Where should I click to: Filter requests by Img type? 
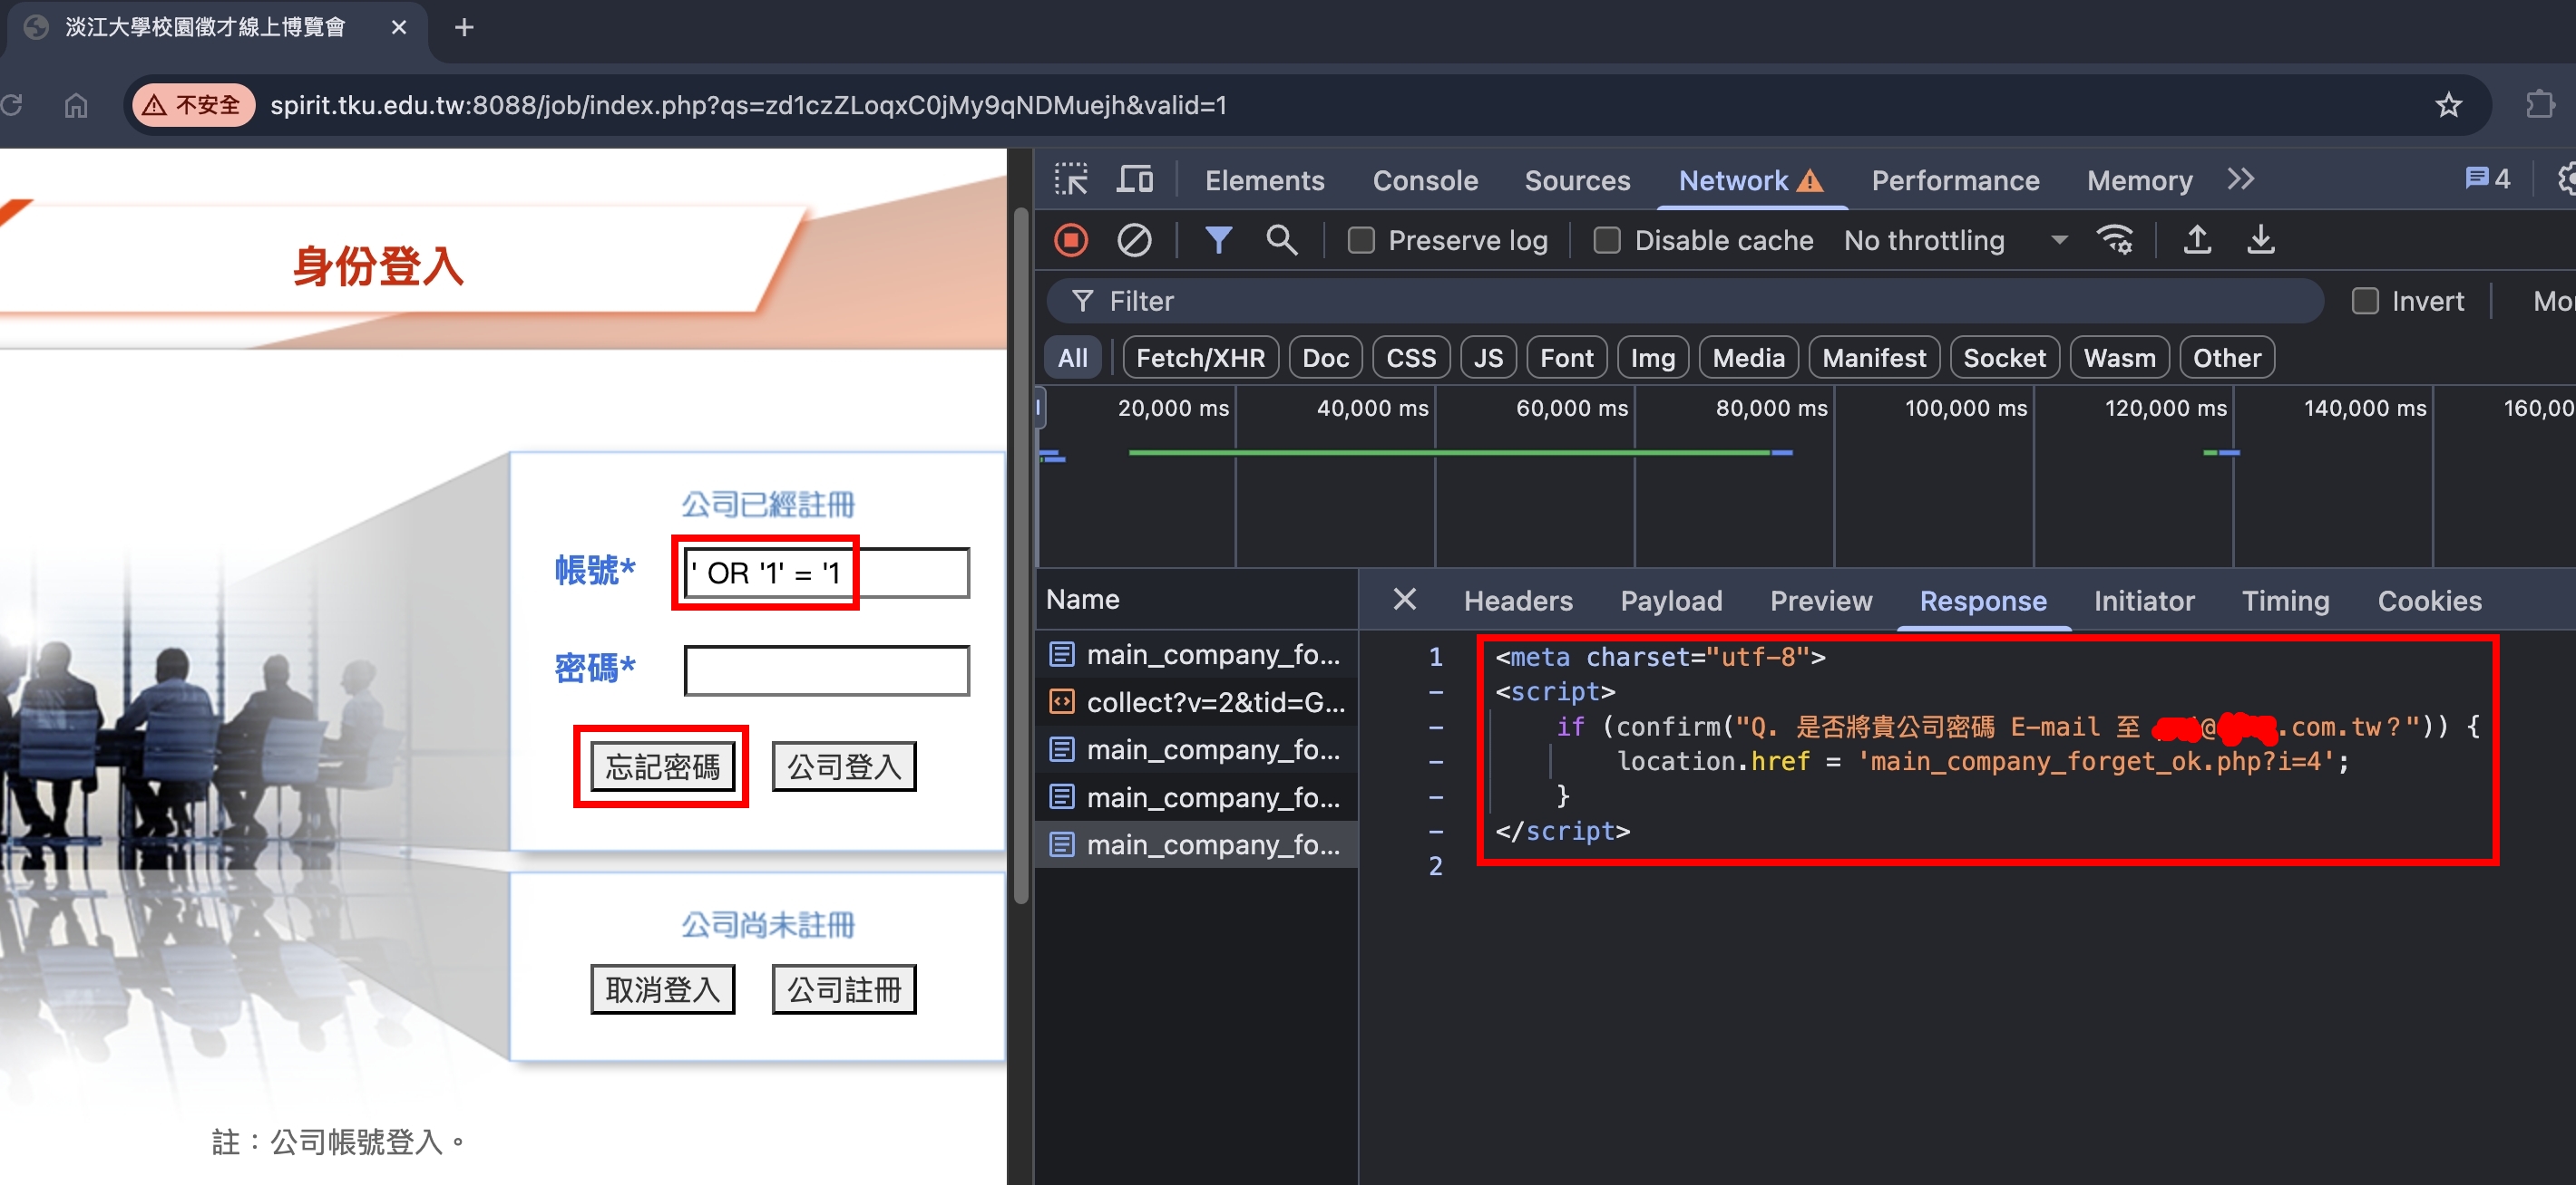coord(1652,358)
